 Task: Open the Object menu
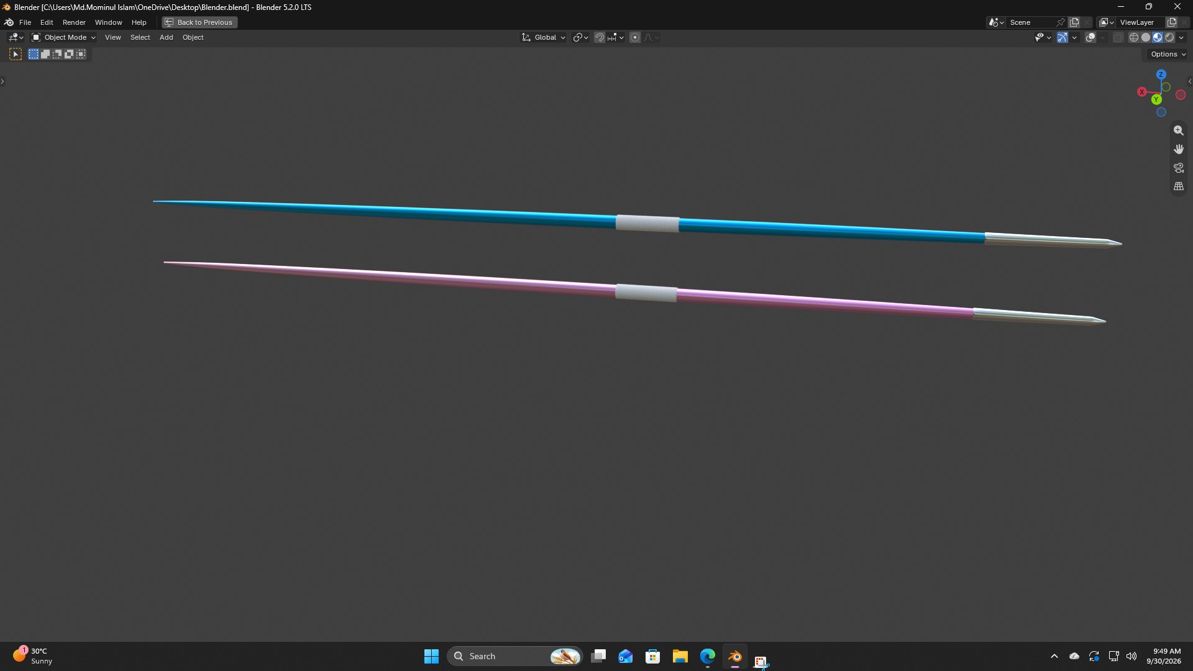[x=193, y=37]
